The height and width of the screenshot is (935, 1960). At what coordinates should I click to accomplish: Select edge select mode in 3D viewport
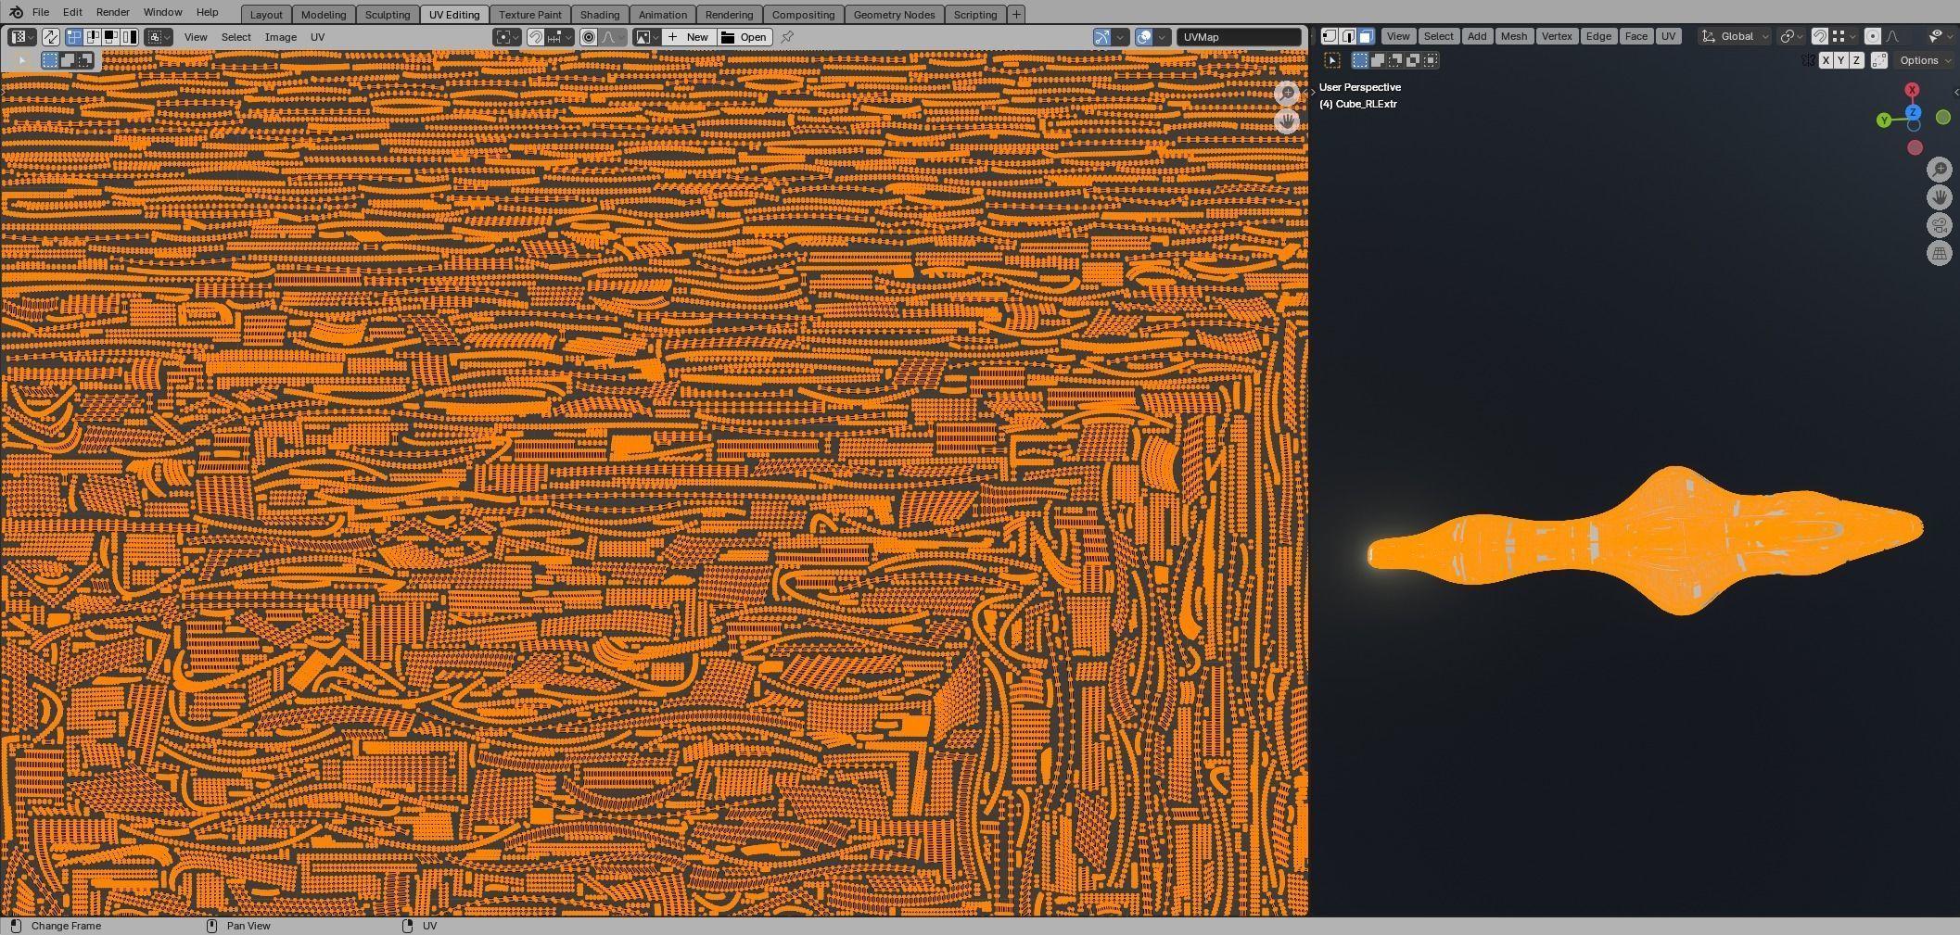coord(1348,36)
